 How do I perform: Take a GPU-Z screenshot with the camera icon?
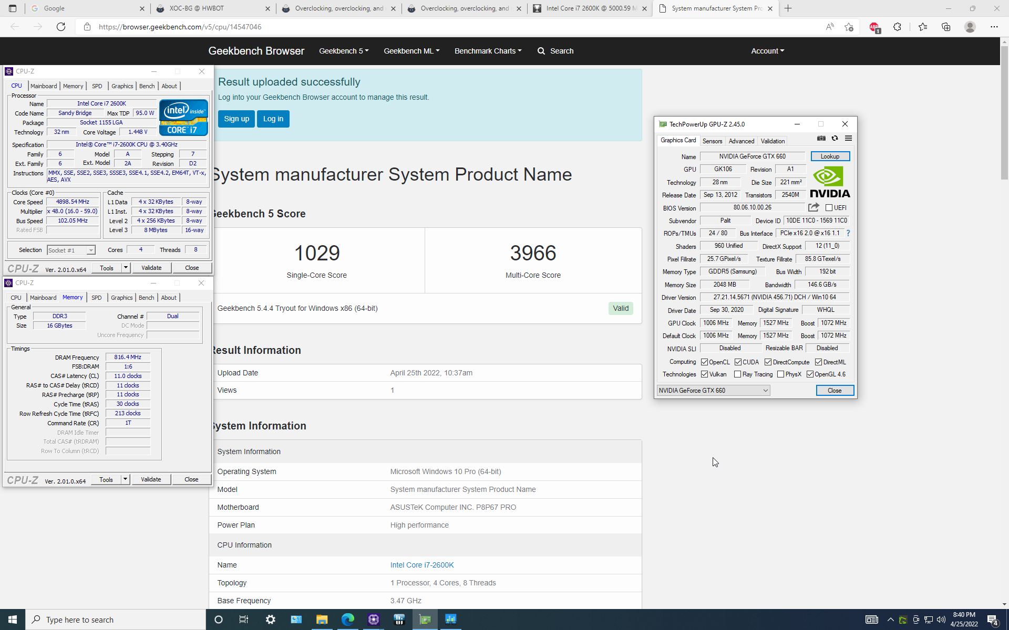click(x=821, y=139)
